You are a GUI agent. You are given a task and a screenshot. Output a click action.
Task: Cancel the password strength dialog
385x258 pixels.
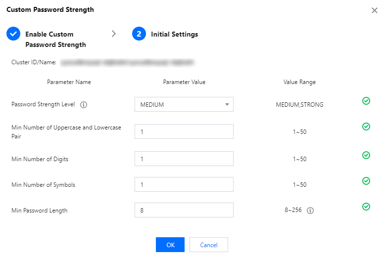click(x=209, y=245)
